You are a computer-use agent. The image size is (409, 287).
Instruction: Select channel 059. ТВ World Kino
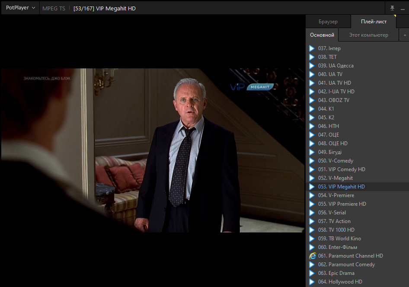click(358, 239)
